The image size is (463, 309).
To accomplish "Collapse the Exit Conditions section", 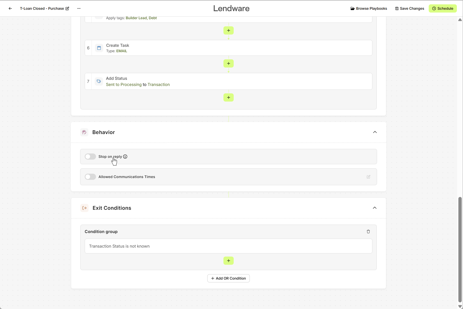I will (x=375, y=208).
